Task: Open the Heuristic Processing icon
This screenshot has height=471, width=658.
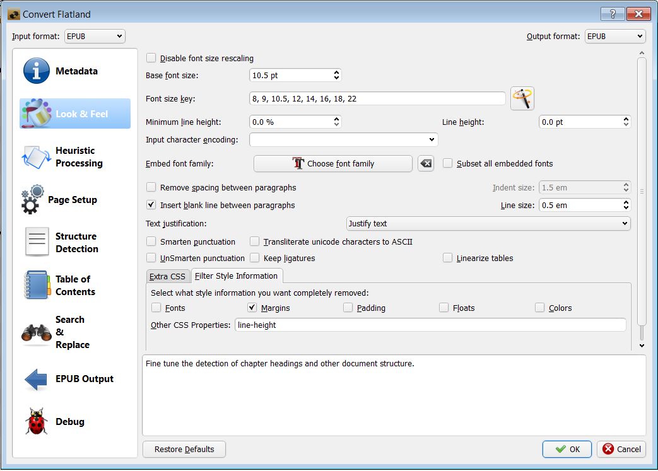Action: 36,157
